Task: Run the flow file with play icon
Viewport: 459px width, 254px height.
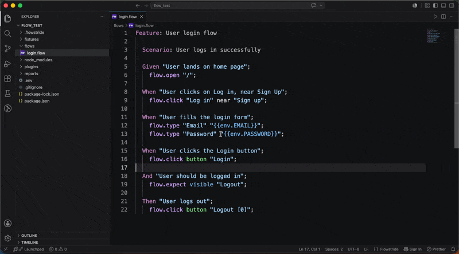Action: coord(435,17)
